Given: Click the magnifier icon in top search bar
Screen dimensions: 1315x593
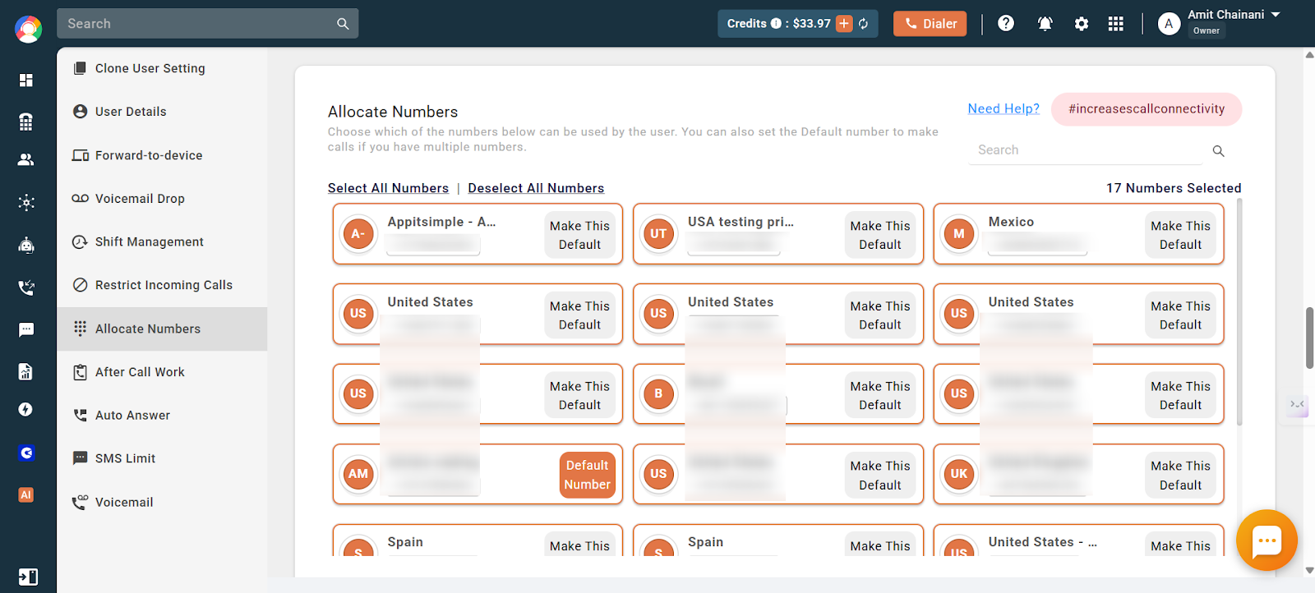Looking at the screenshot, I should 343,24.
